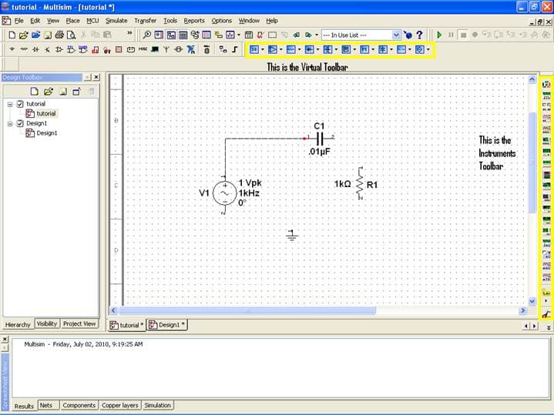Uncheck the tutorial project checkbox
This screenshot has height=415, width=554.
pos(20,104)
